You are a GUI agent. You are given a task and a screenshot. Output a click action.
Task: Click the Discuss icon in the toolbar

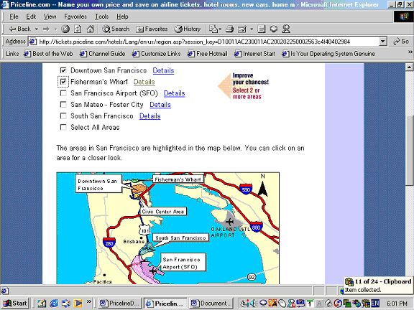point(262,29)
